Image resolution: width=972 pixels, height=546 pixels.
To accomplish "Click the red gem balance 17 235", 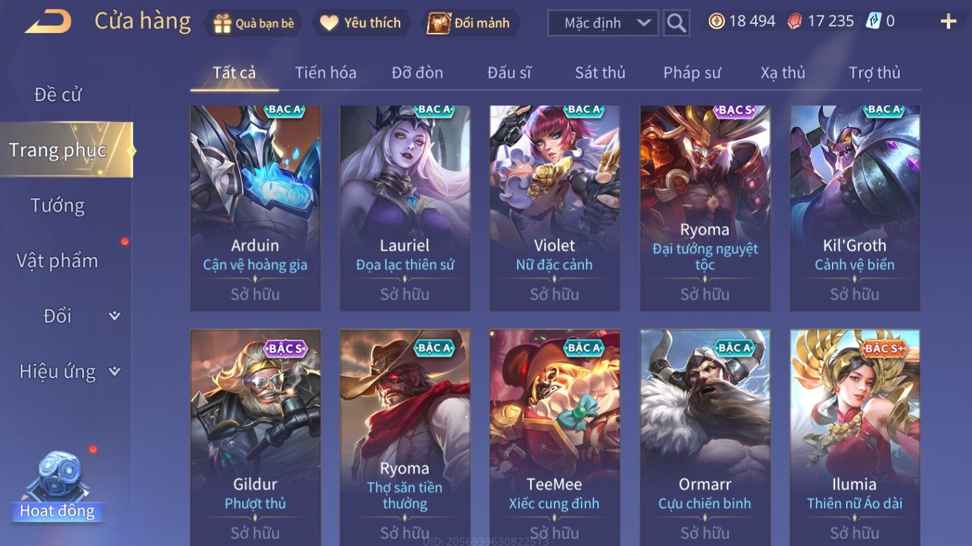I will point(820,21).
